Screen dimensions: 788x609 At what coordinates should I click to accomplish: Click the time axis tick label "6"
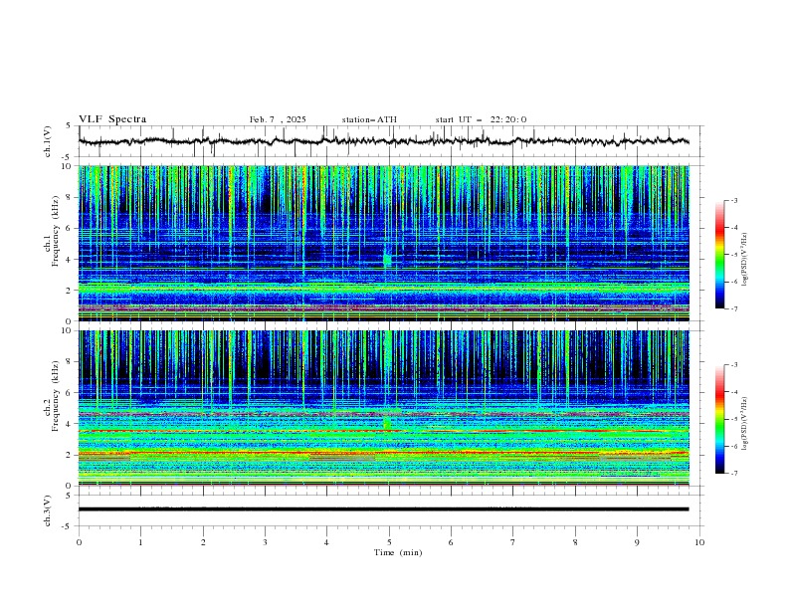click(451, 542)
